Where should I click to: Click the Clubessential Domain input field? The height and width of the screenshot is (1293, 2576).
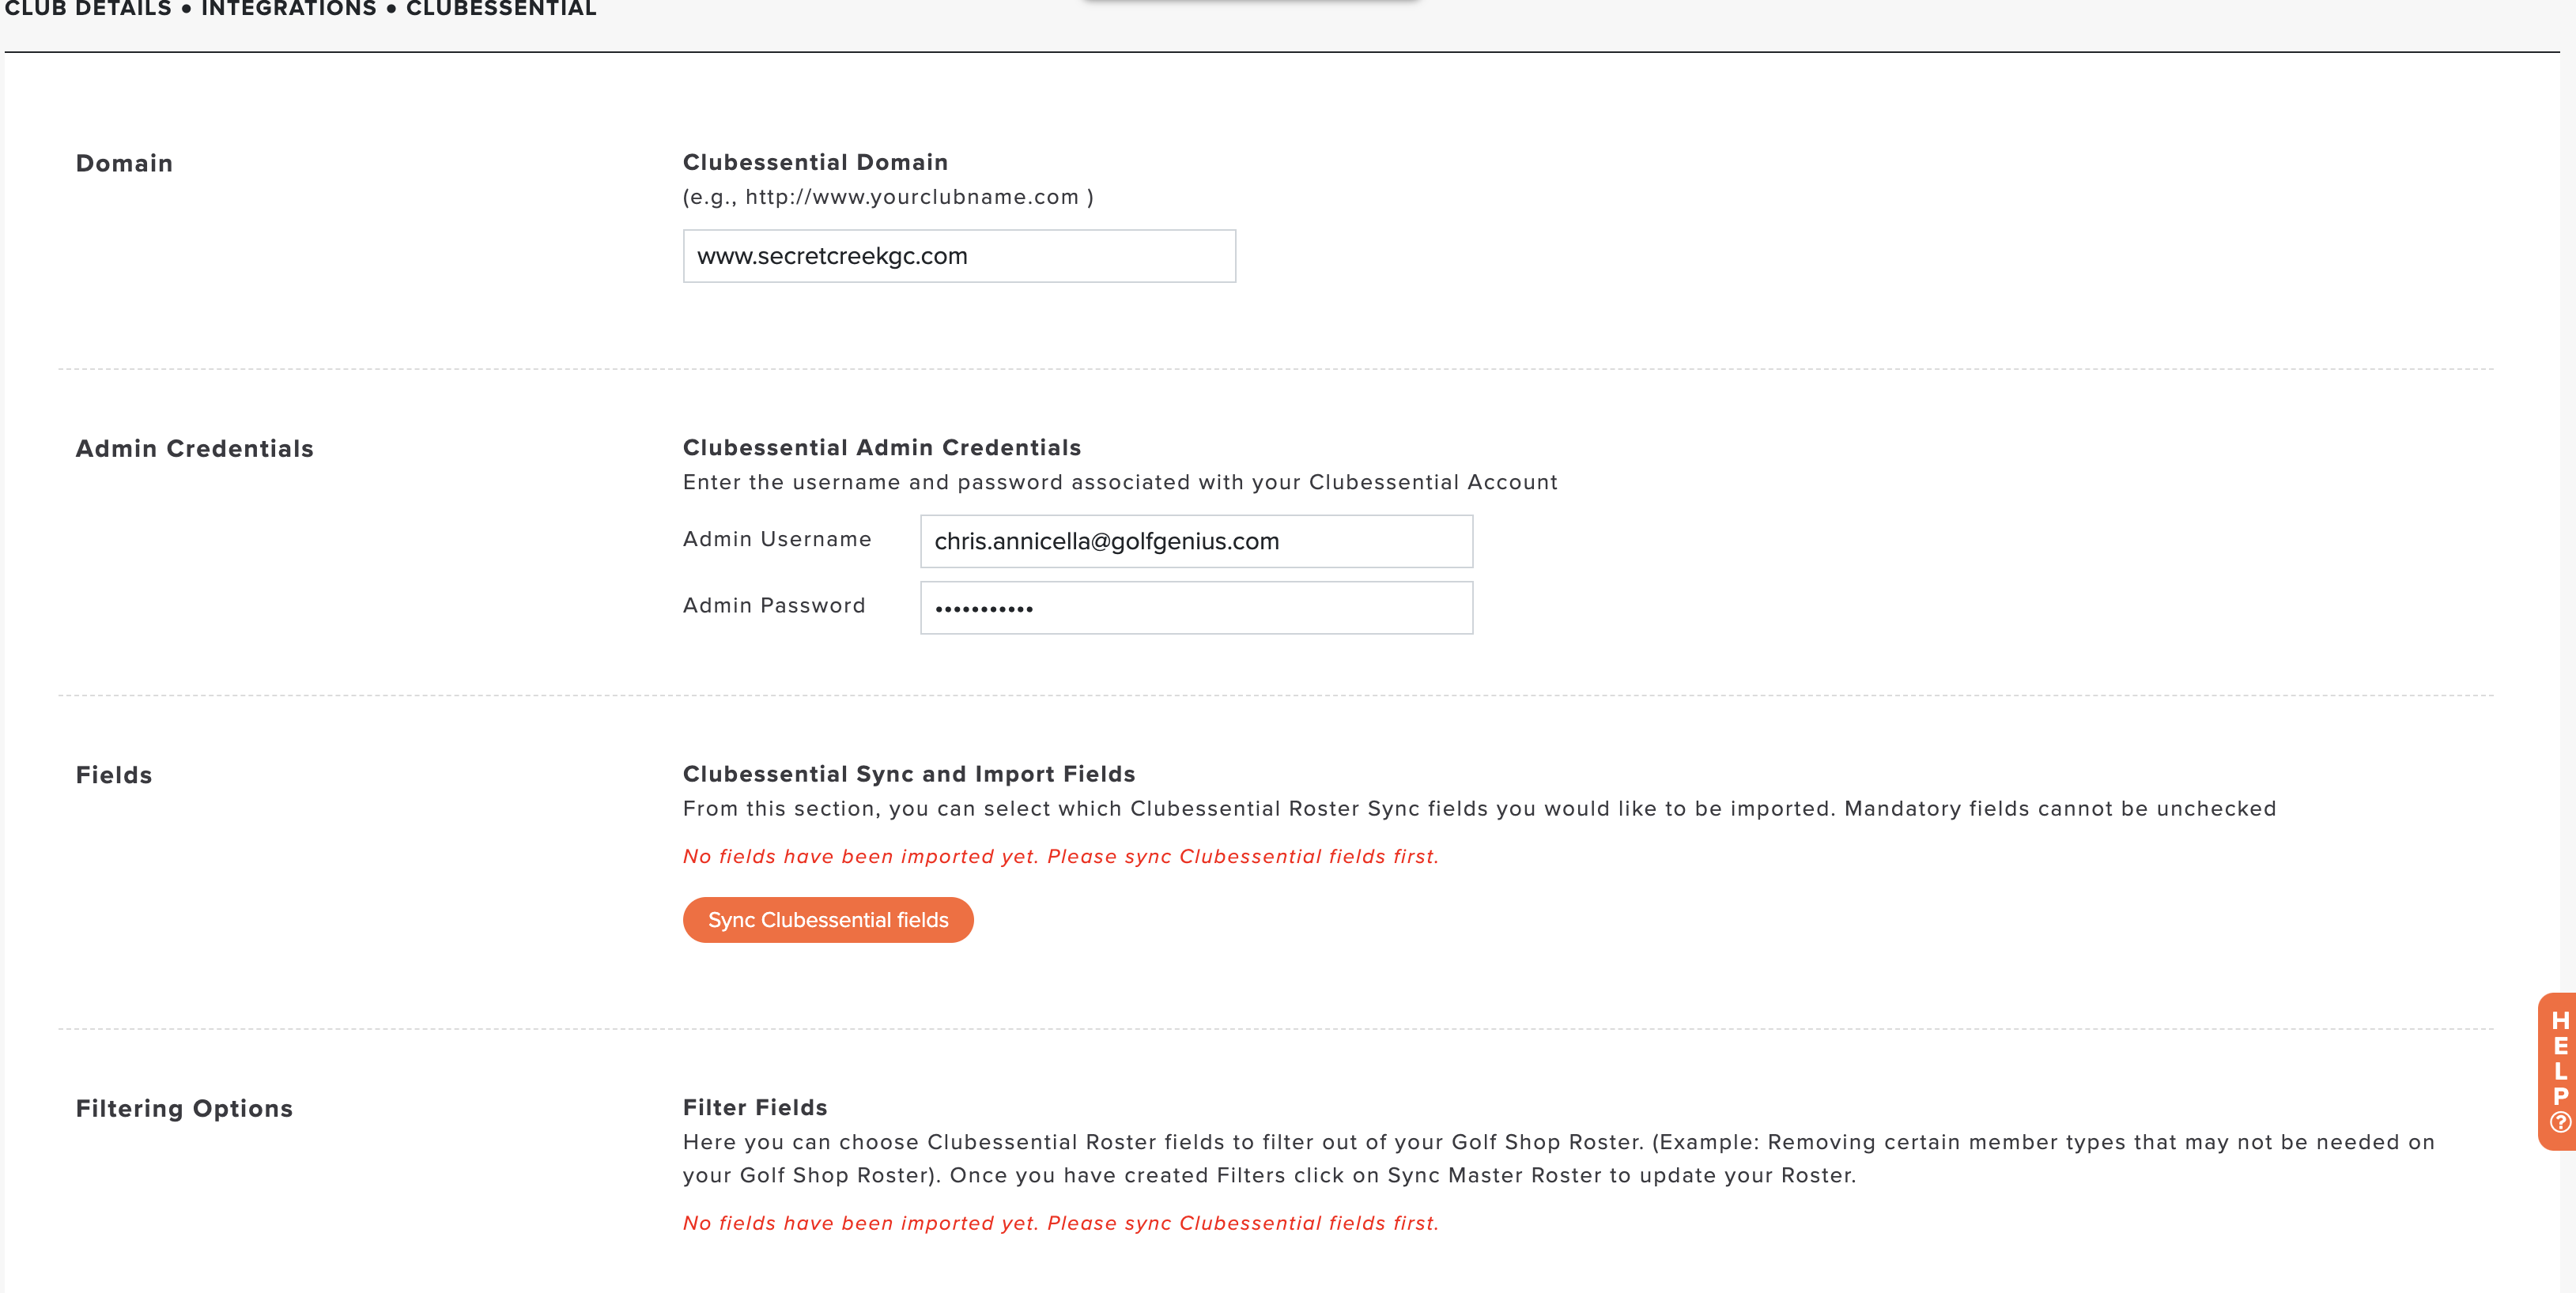959,256
